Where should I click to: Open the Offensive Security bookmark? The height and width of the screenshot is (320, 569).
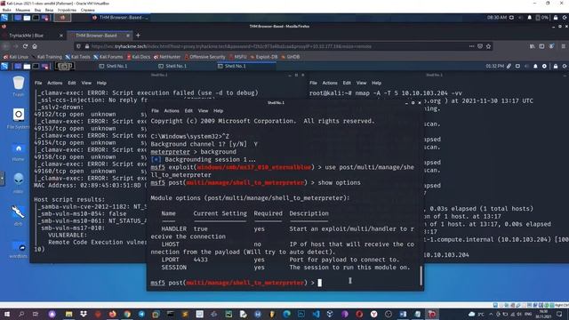(205, 57)
